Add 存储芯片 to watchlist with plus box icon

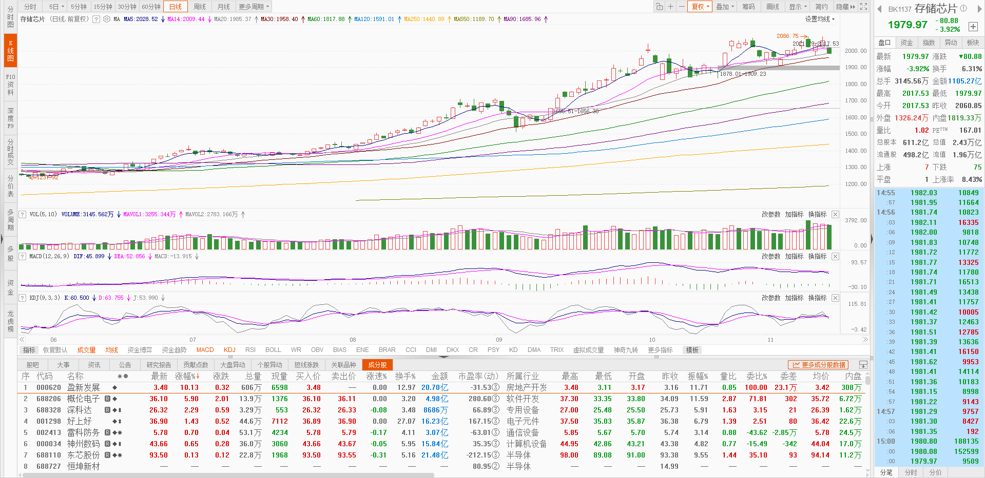[x=973, y=27]
